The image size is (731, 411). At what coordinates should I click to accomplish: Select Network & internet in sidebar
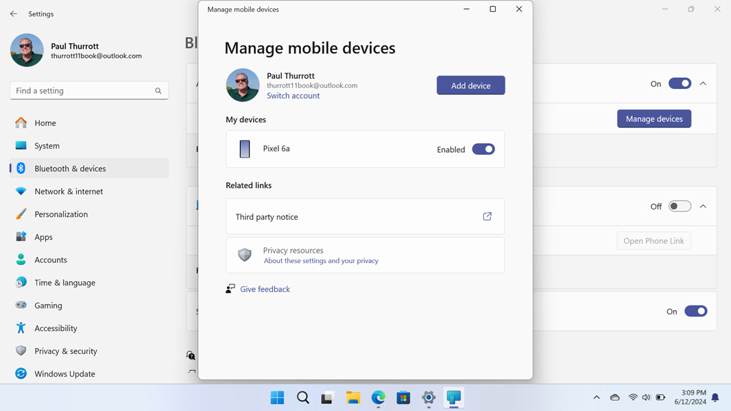point(69,191)
